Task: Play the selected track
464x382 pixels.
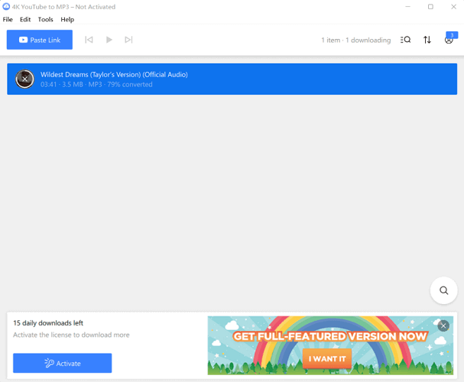Action: 109,40
